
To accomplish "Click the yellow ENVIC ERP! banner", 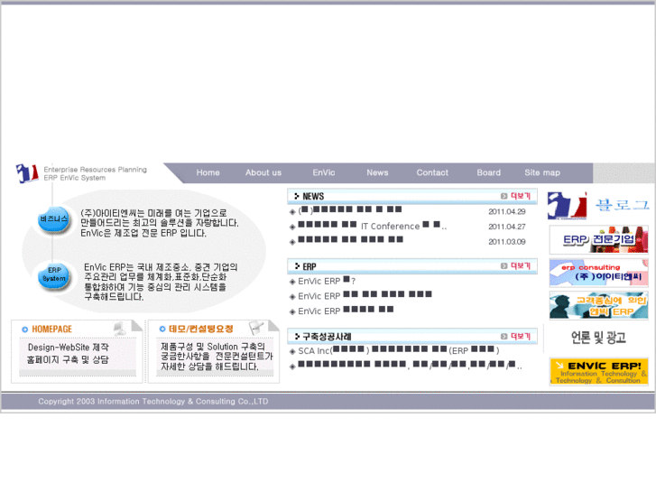I will 598,371.
